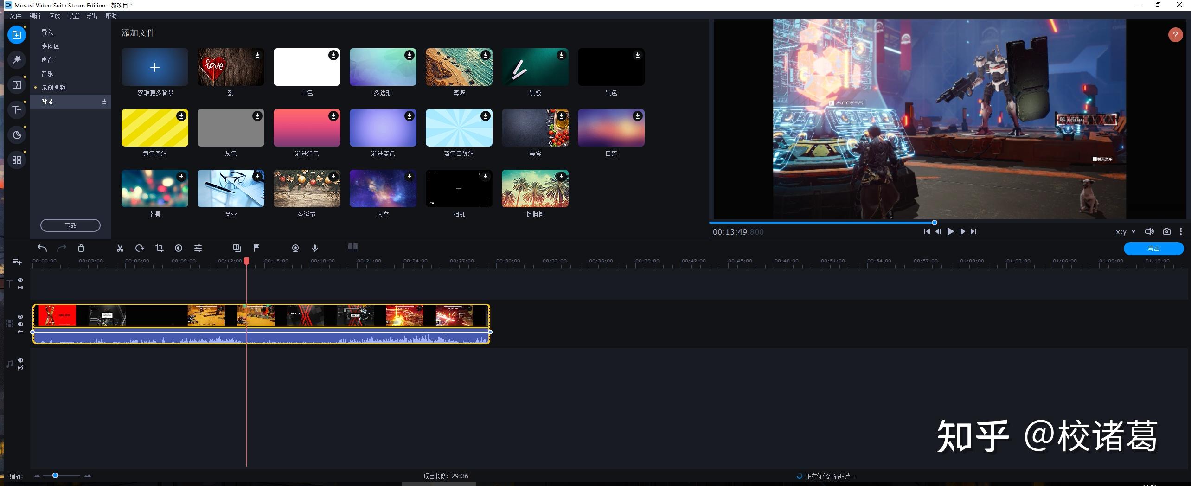Expand the x:y aspect ratio dropdown
The image size is (1191, 486).
pos(1126,232)
